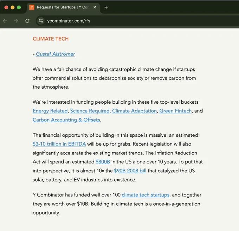
Task: Open Carbon Accounting & Offsets link
Action: click(66, 120)
